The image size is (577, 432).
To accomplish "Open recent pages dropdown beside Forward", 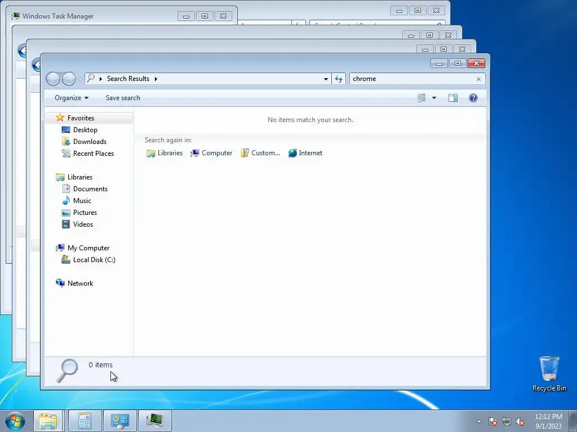I will click(x=80, y=79).
